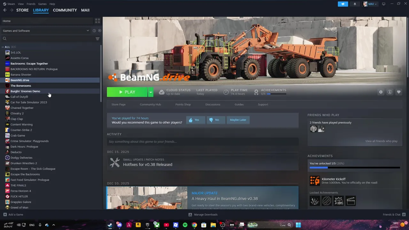Open advanced filter options icon
Image resolution: width=409 pixels, height=230 pixels.
[x=97, y=39]
